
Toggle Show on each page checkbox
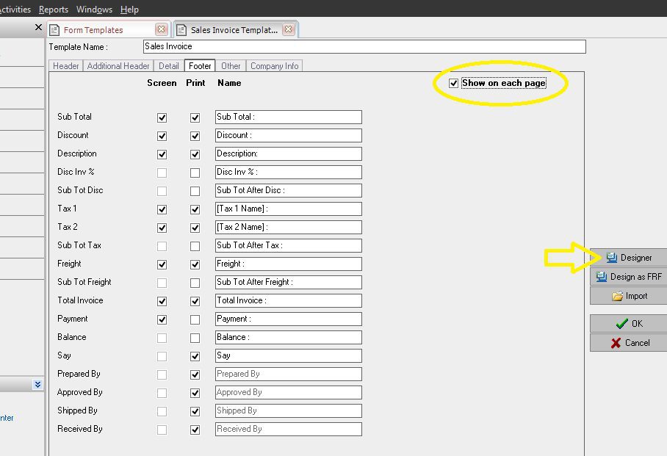(453, 84)
